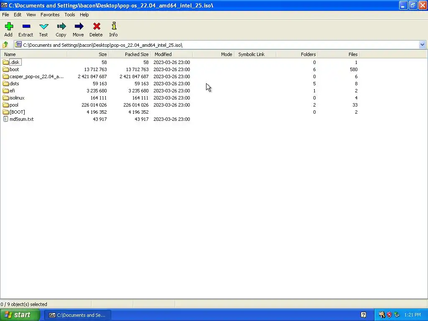This screenshot has width=428, height=321.
Task: Click the isolinux size 164 111
Action: pyautogui.click(x=99, y=98)
